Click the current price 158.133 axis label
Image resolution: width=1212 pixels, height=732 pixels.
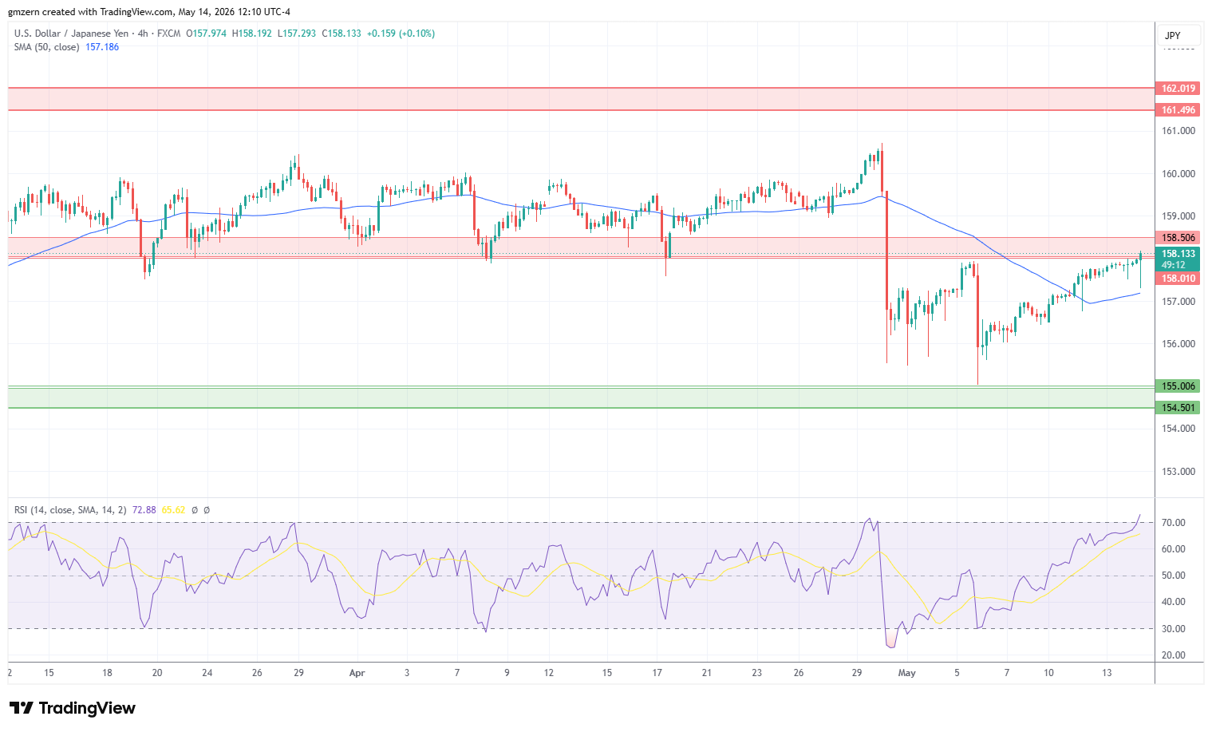1178,254
